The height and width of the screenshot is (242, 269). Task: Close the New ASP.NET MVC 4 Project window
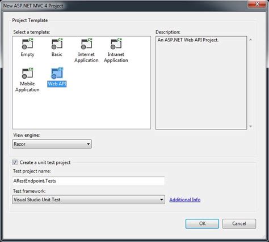click(x=257, y=4)
